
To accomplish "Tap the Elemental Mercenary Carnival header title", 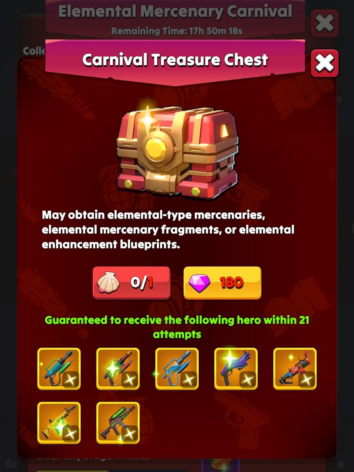I will [175, 11].
